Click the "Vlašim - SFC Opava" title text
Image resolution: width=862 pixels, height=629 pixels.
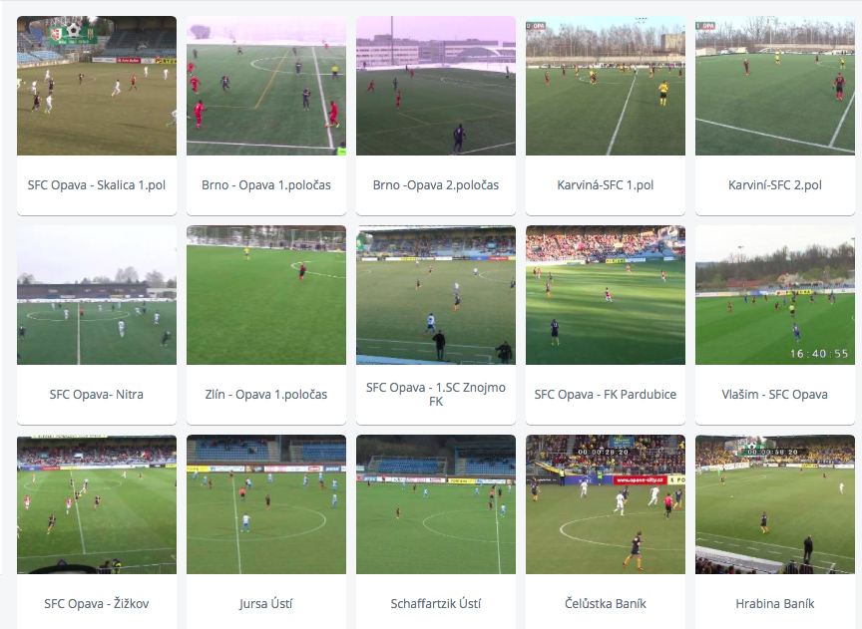click(774, 395)
